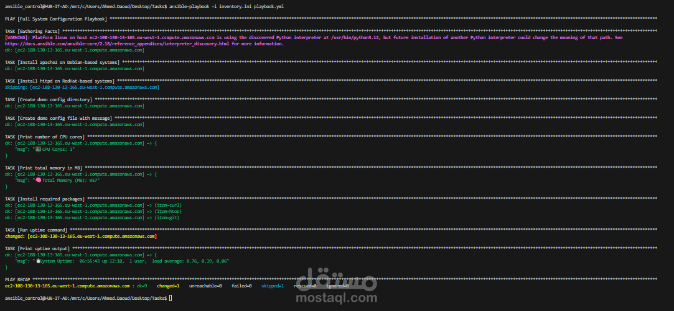This screenshot has width=674, height=311.
Task: Click the ok host line under Gathering Facts
Action: click(74, 50)
